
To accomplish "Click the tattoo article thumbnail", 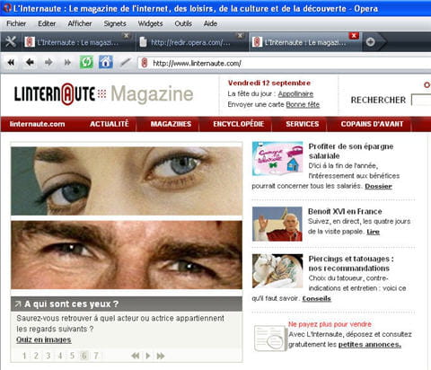I will (277, 271).
